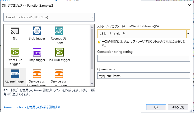Close the 新しいプロジェクト dialog
The width and height of the screenshot is (194, 113).
click(x=190, y=5)
